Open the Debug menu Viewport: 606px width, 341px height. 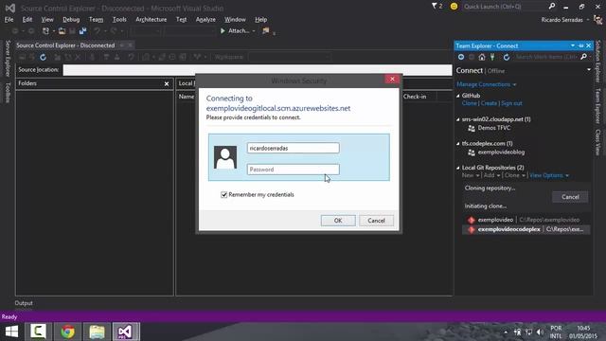click(71, 19)
